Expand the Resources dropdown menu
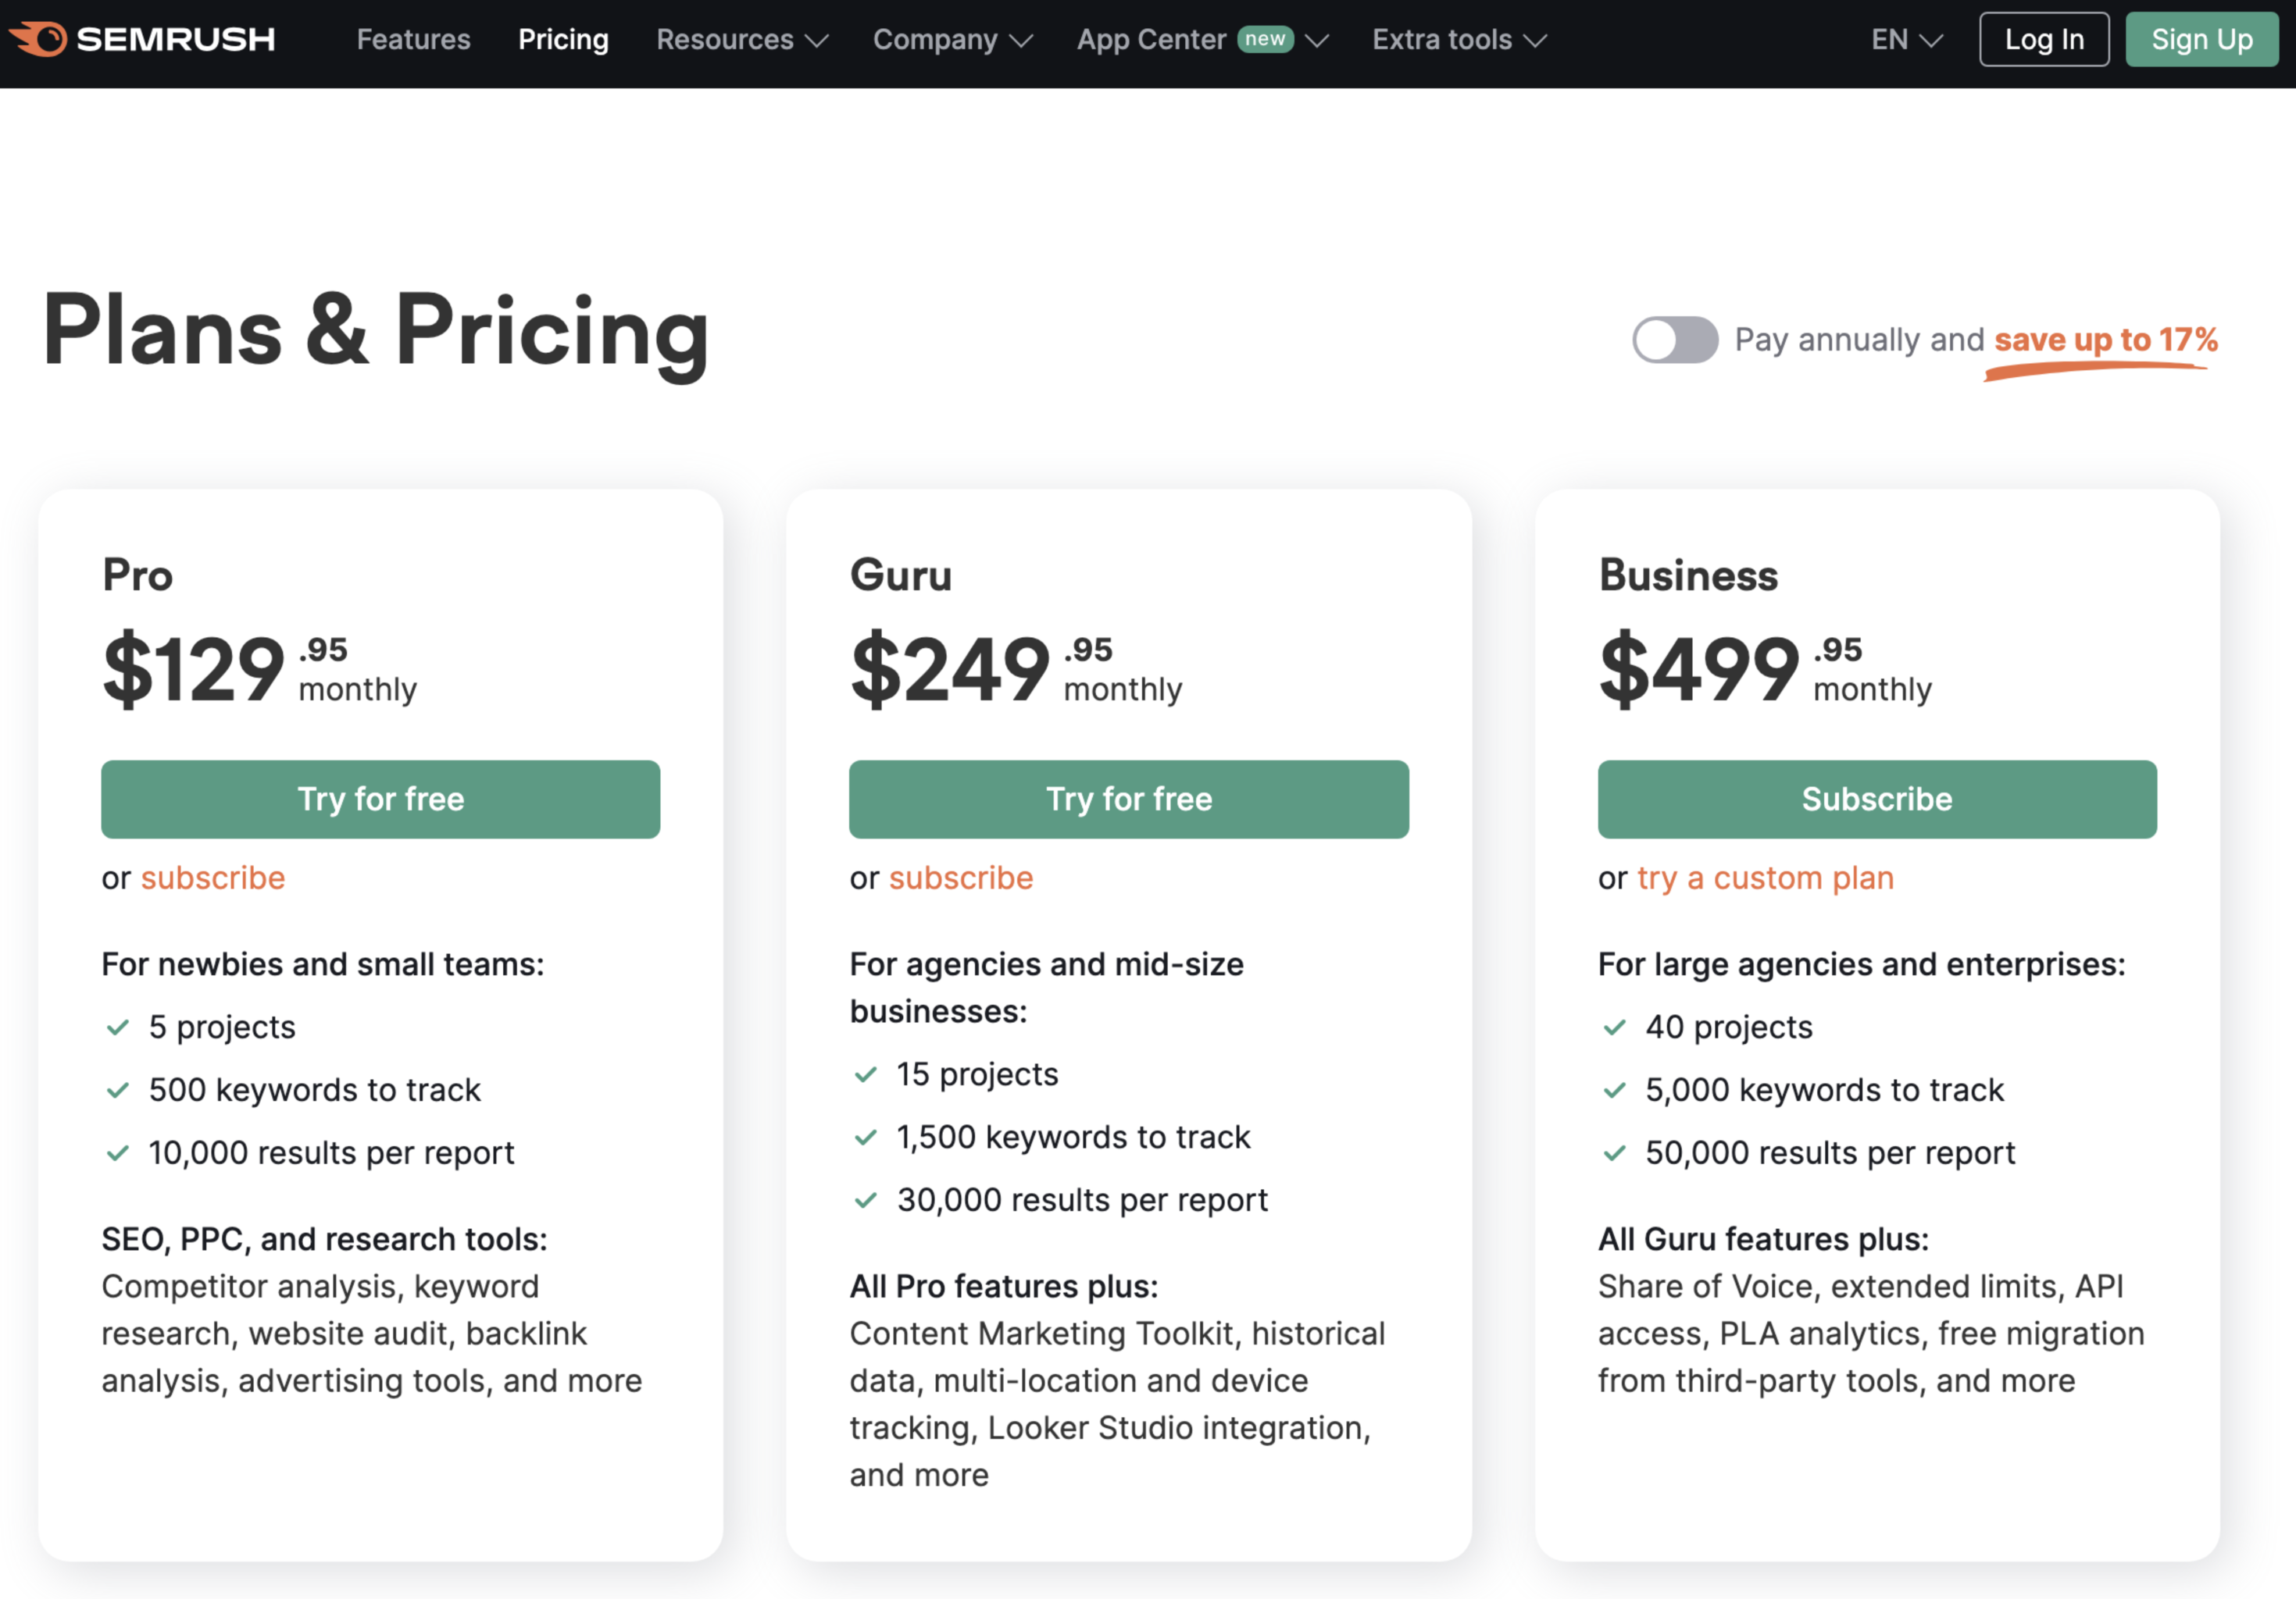The height and width of the screenshot is (1599, 2296). point(742,39)
